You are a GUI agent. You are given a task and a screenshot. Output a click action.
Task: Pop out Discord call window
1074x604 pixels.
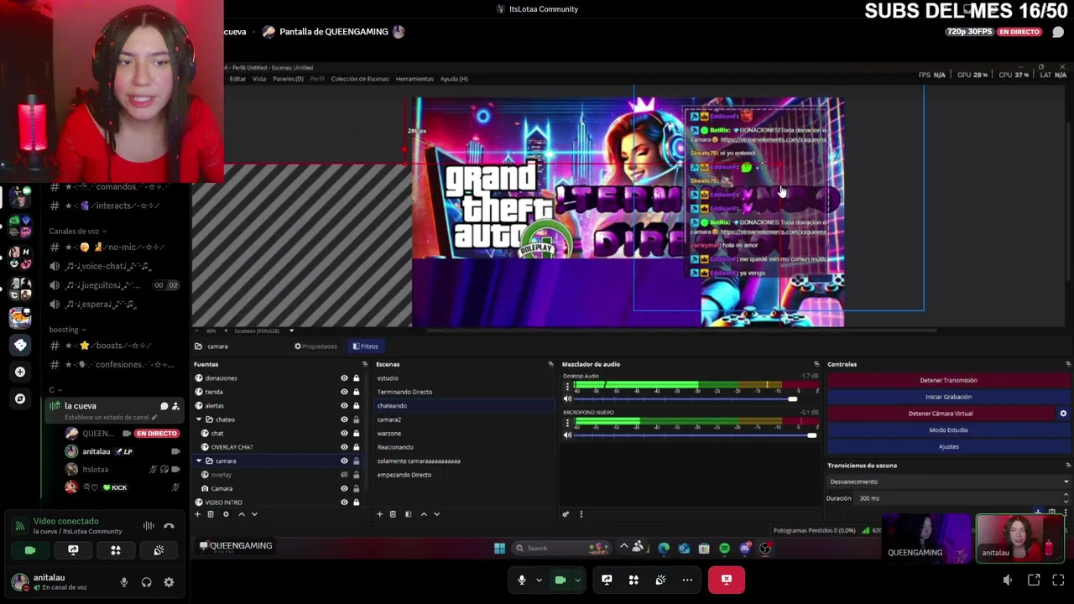click(x=1034, y=580)
